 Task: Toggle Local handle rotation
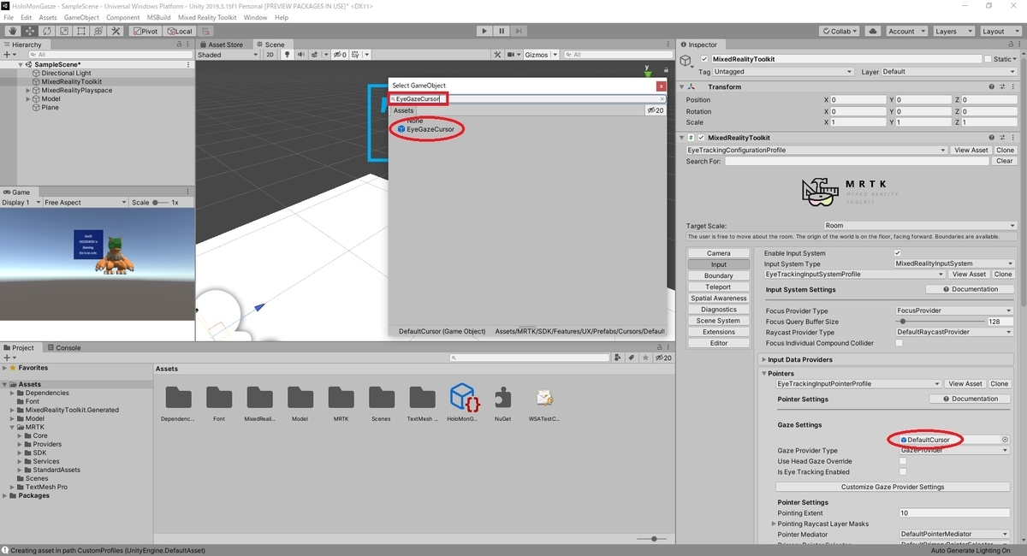click(178, 31)
